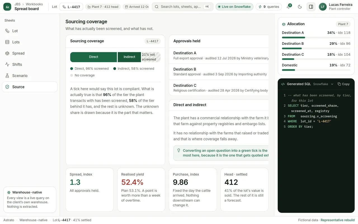Click the Generated SQL code icon

pyautogui.click(x=283, y=84)
